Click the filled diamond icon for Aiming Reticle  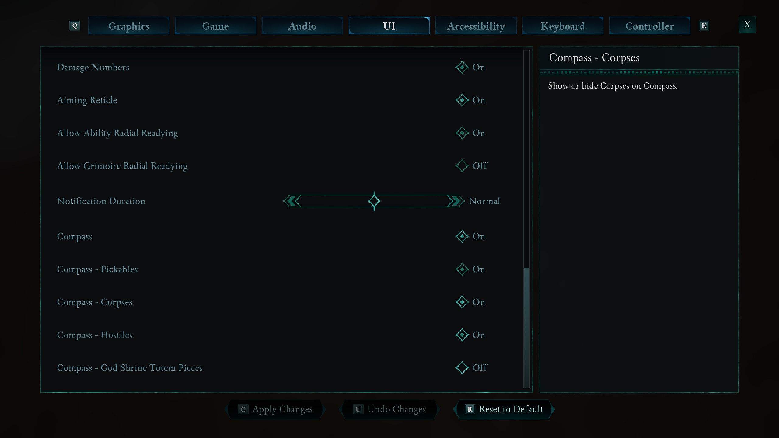pos(461,100)
